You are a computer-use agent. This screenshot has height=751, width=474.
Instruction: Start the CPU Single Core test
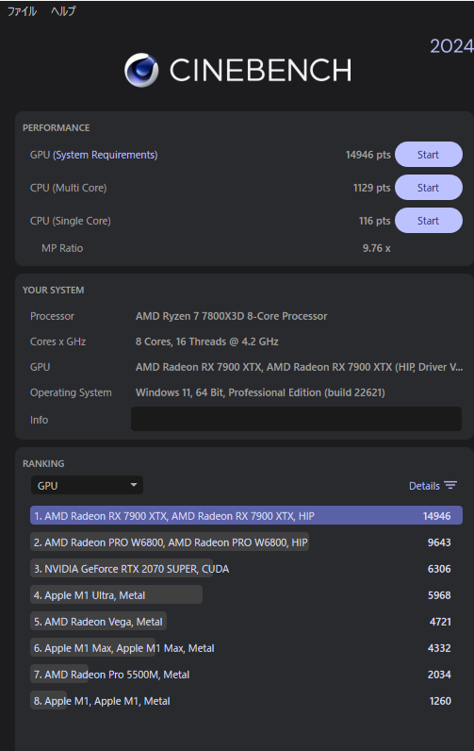pyautogui.click(x=429, y=221)
